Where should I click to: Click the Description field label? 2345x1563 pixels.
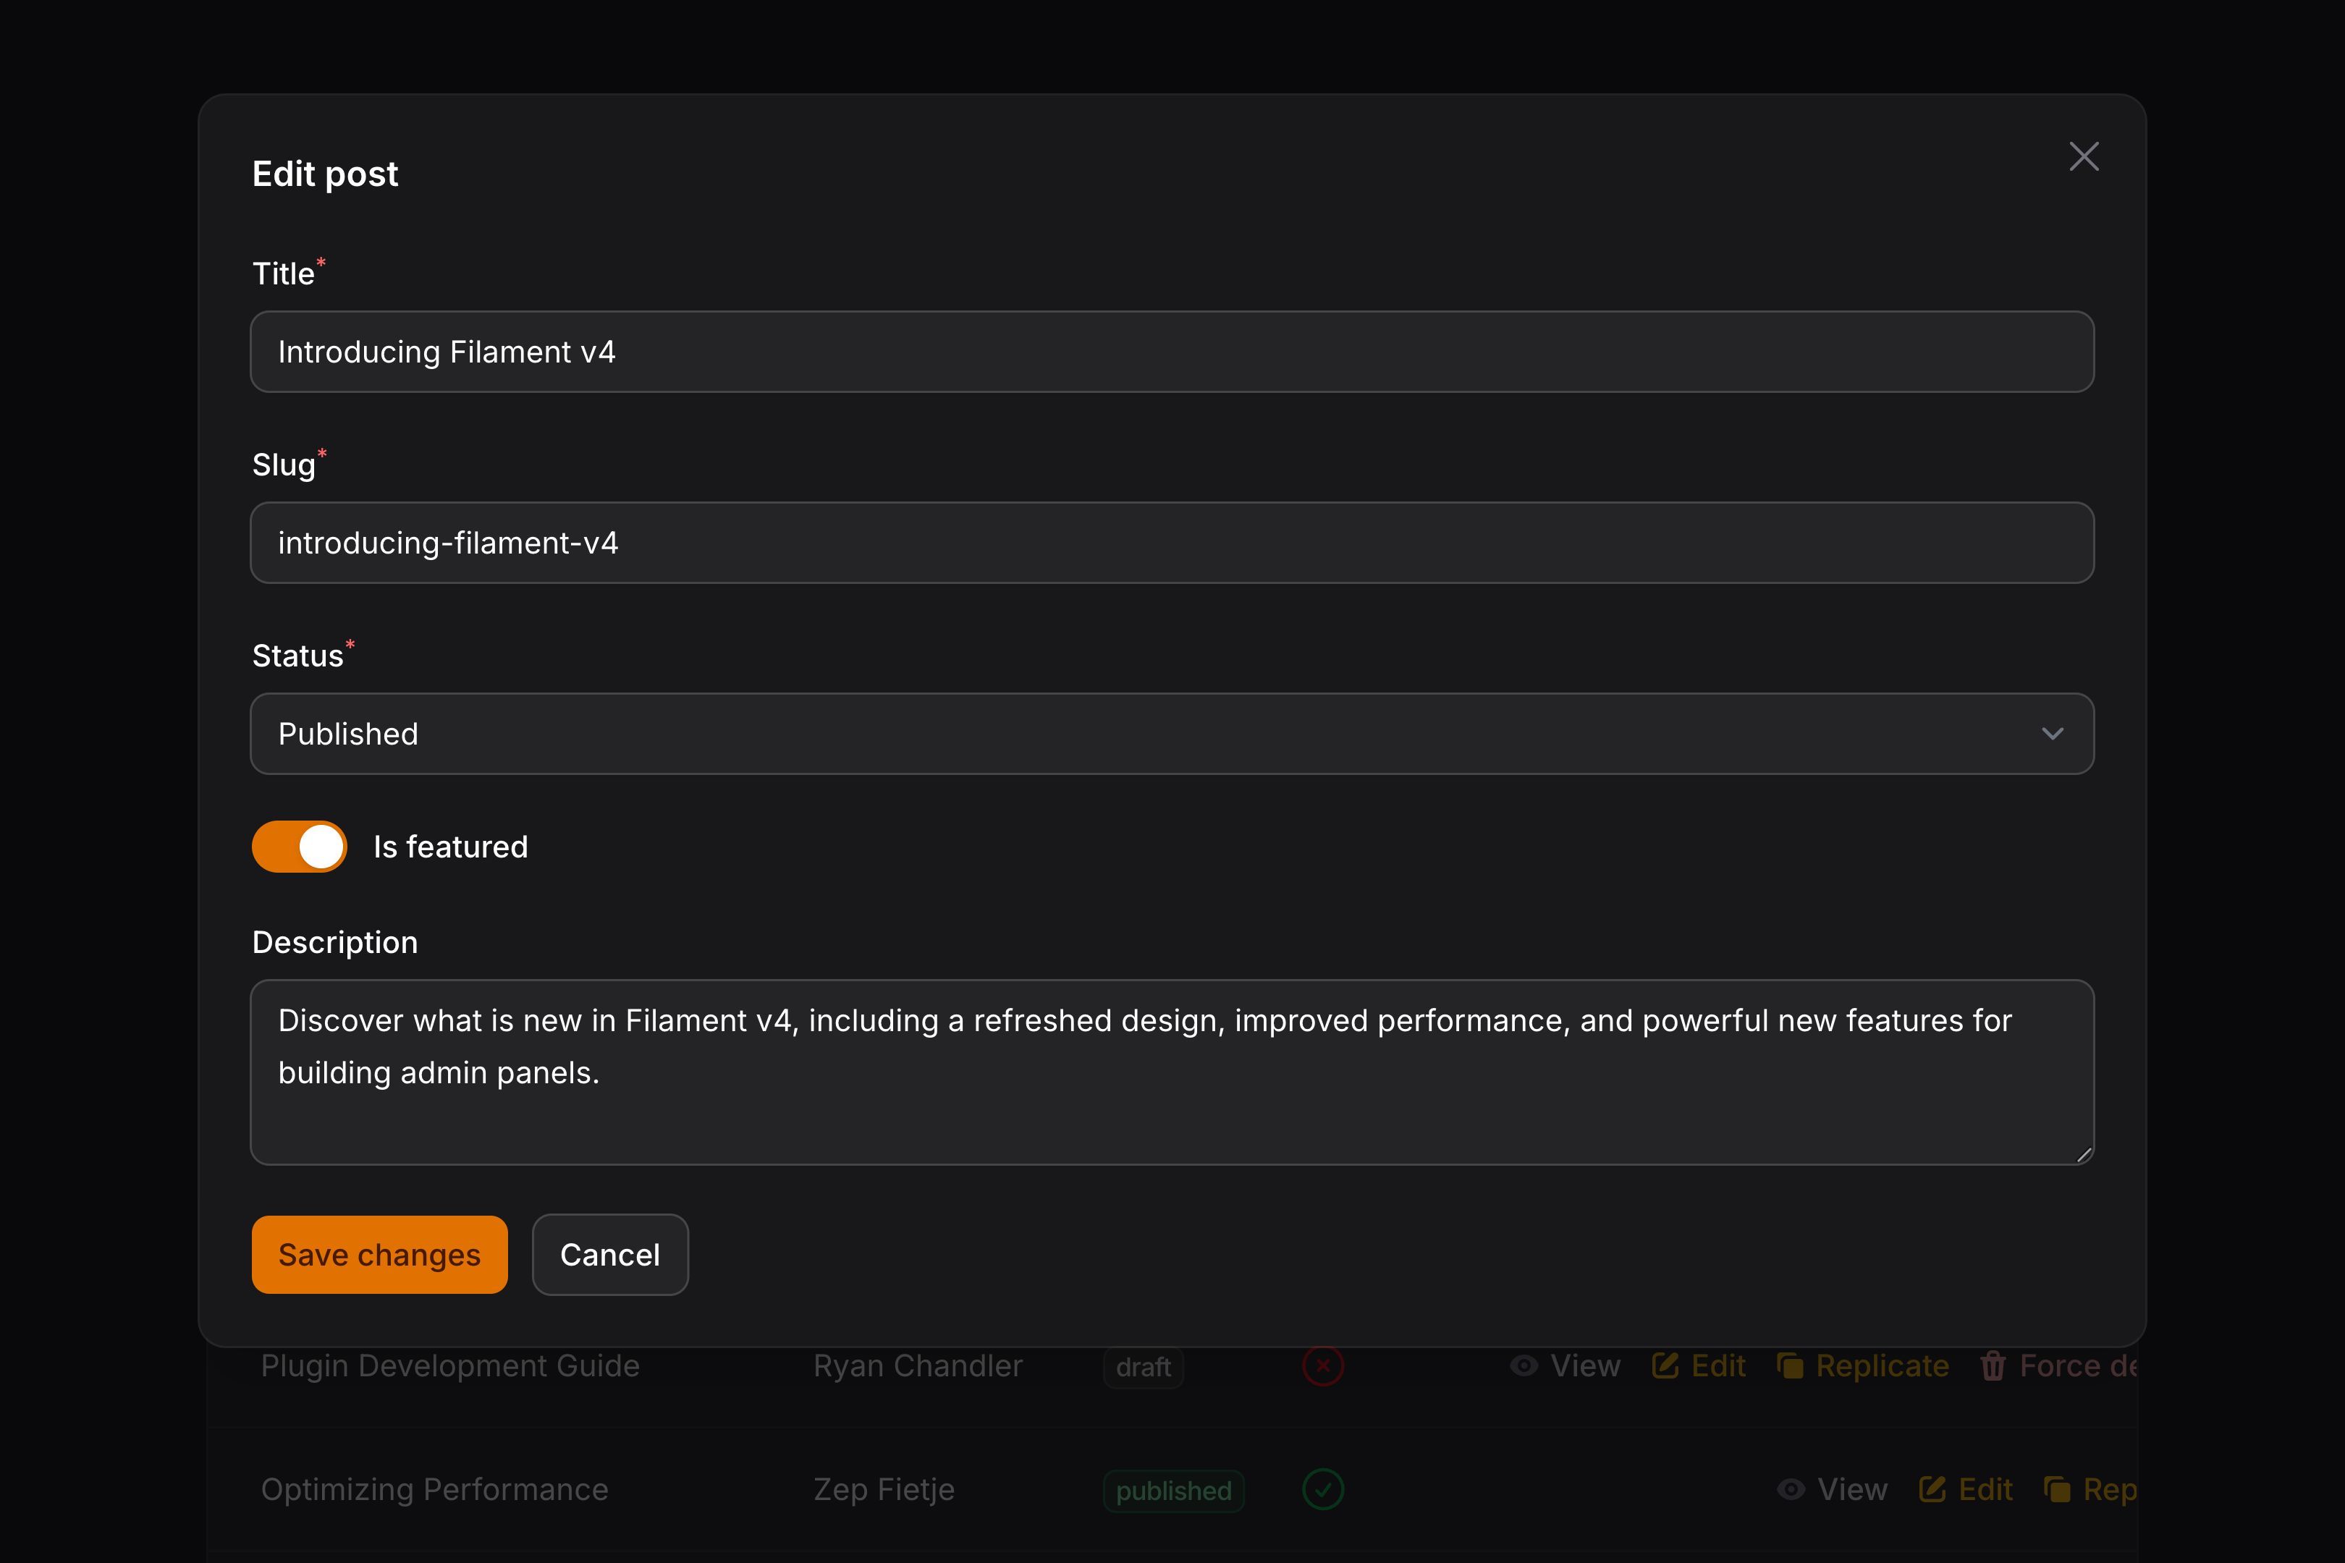click(x=335, y=942)
